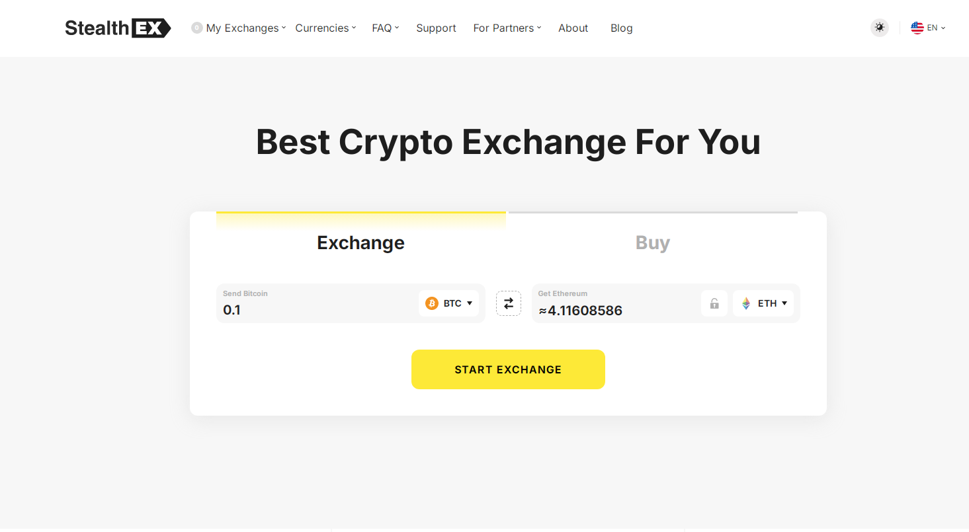The height and width of the screenshot is (532, 969).
Task: Open the ETH currency dropdown
Action: tap(763, 303)
